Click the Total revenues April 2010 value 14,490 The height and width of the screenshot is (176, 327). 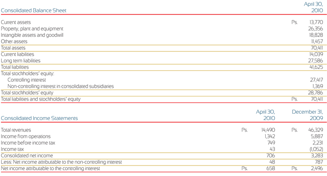[x=268, y=130]
